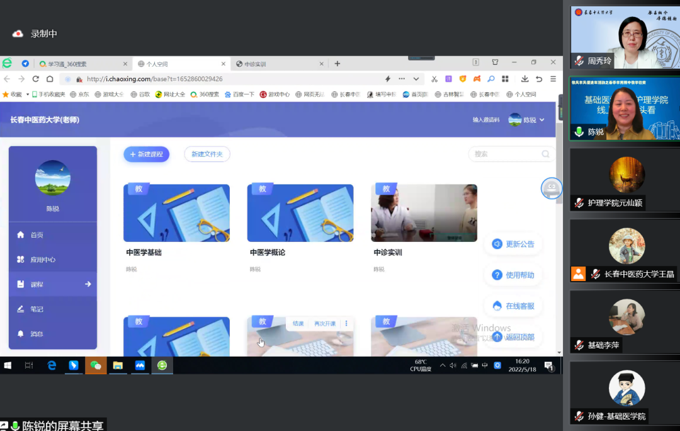This screenshot has height=431, width=680.
Task: Click the 新建课程 button
Action: [x=146, y=154]
